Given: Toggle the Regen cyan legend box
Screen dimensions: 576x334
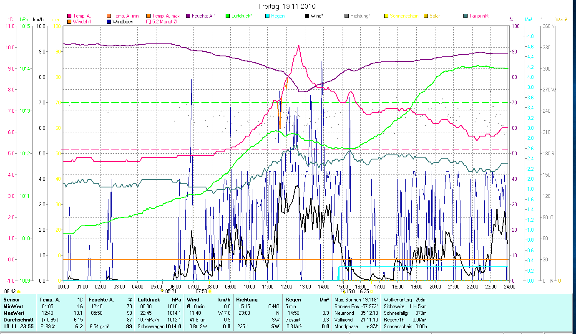Looking at the screenshot, I should [267, 16].
